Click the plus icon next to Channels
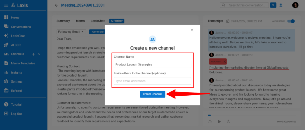The image size is (305, 130). [x=33, y=54]
